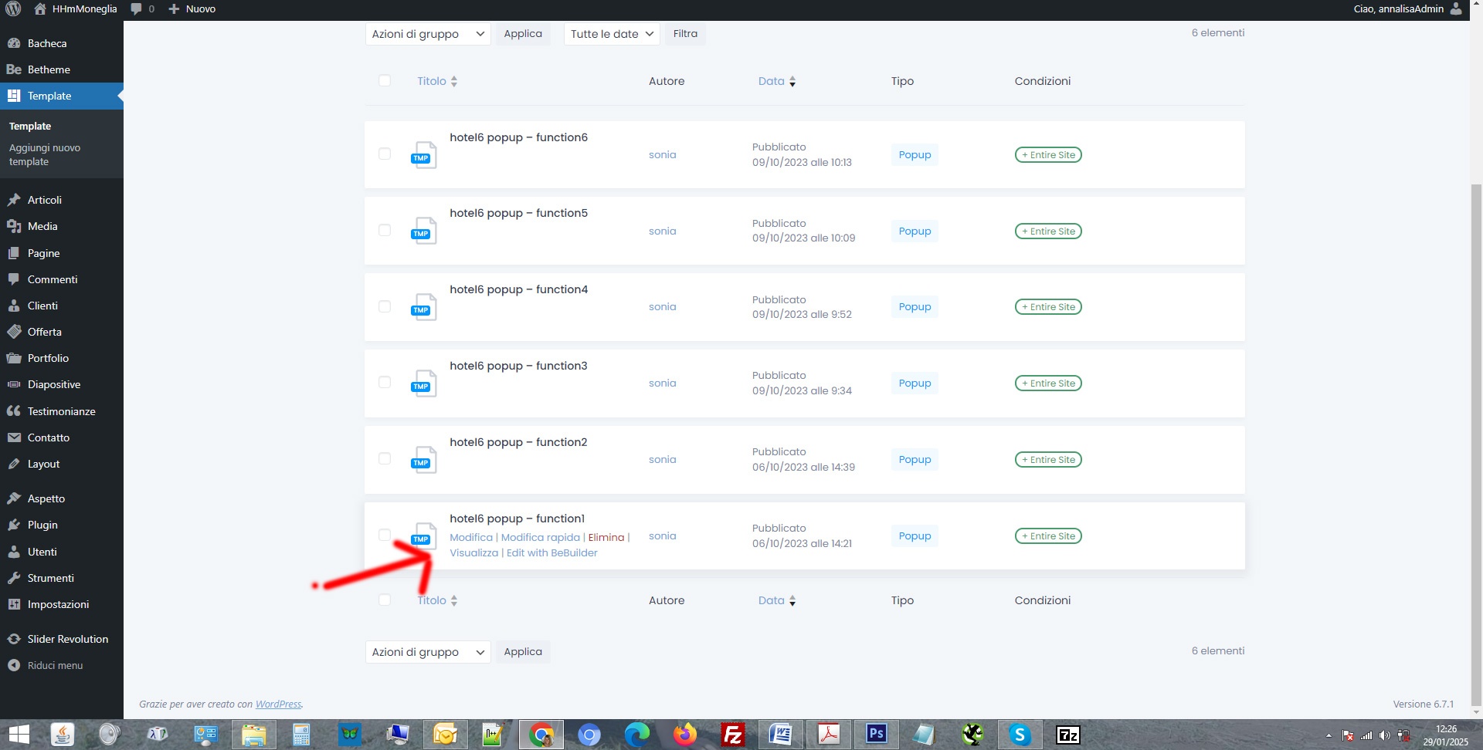Click the Filtra button
This screenshot has width=1483, height=750.
pyautogui.click(x=685, y=33)
